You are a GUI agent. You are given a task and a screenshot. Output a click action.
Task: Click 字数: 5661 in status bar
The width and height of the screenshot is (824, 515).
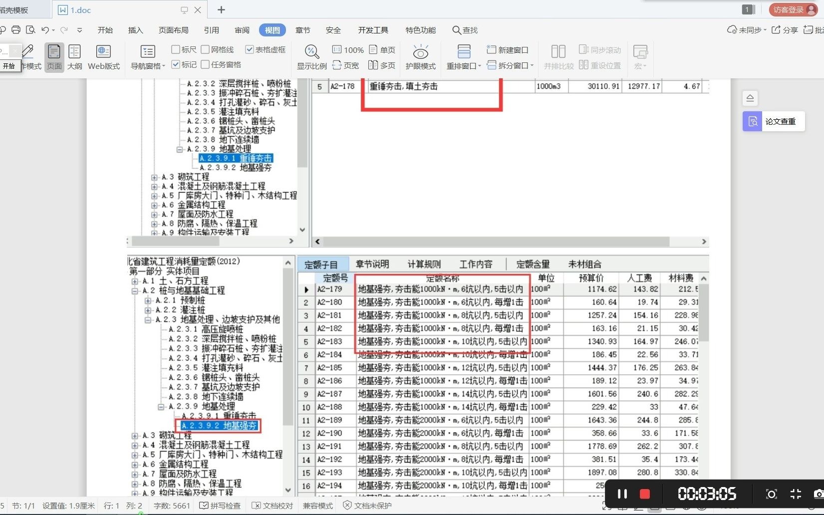[x=172, y=506]
